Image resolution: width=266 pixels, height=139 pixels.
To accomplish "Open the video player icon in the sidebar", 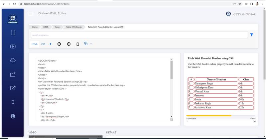I will 13,47.
